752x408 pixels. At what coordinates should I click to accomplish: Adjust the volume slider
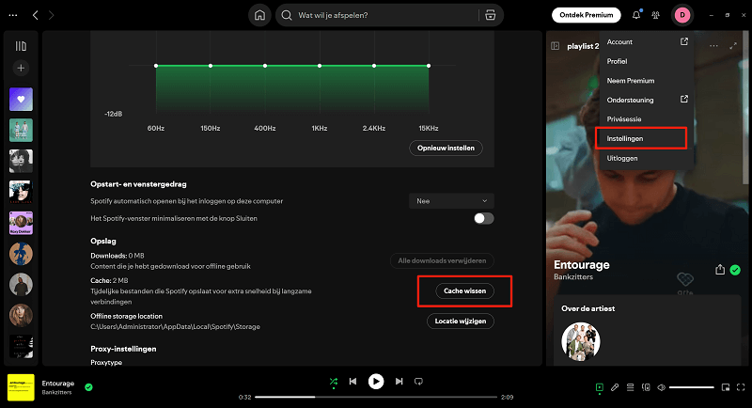pyautogui.click(x=692, y=387)
